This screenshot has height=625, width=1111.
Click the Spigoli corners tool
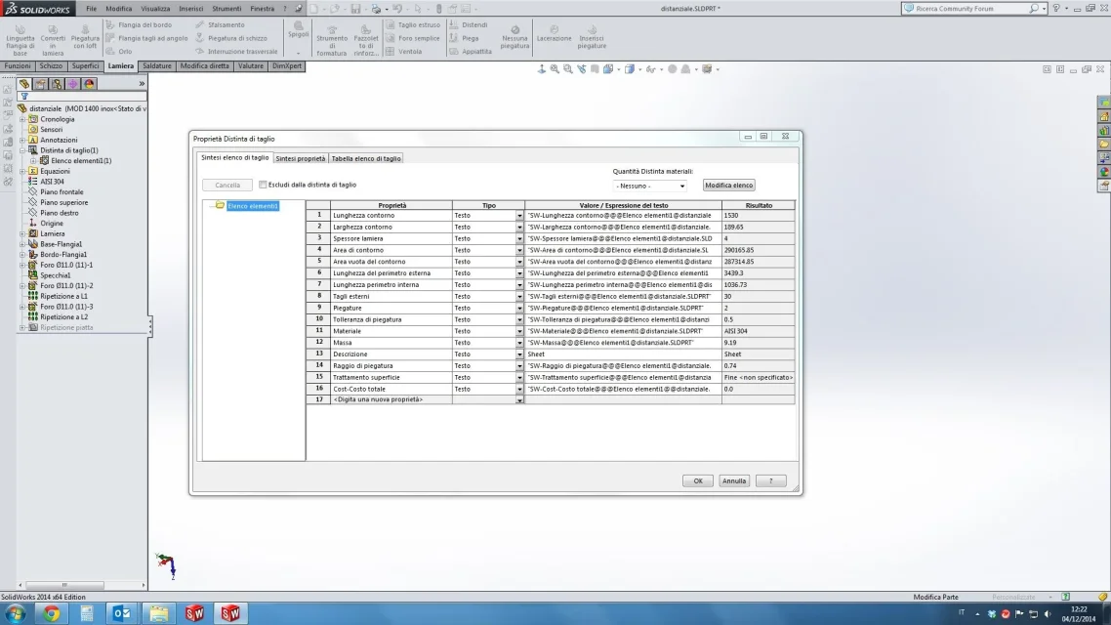(299, 29)
